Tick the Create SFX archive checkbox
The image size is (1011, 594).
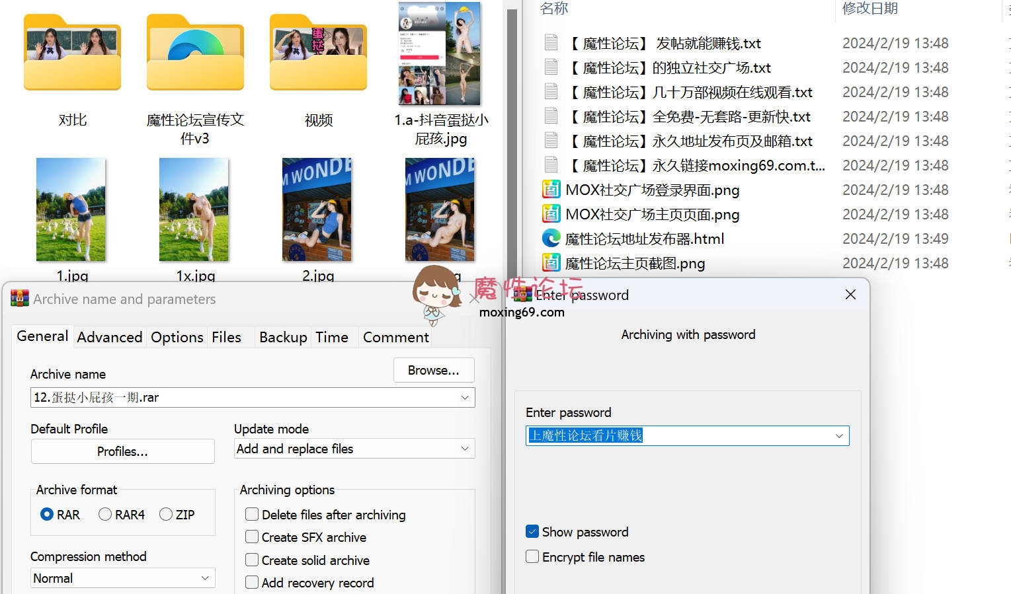tap(252, 537)
